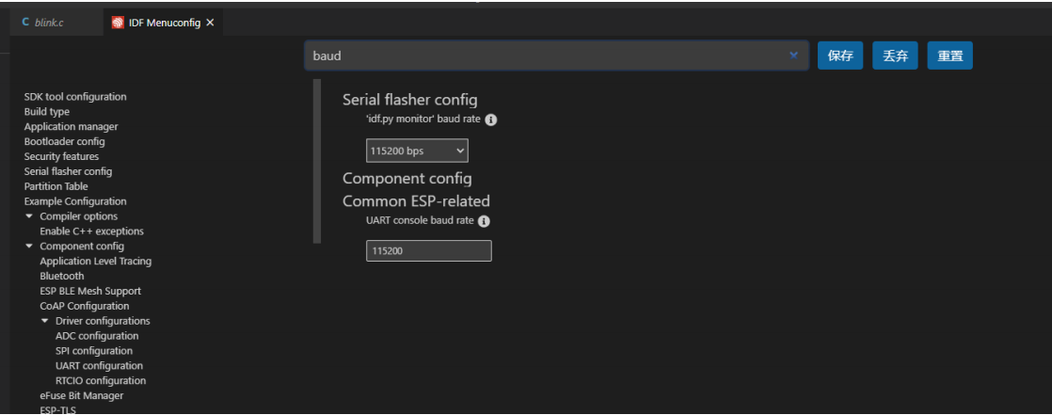Viewport: 1052px width, 415px height.
Task: Select CoAP Configuration entry
Action: click(85, 306)
